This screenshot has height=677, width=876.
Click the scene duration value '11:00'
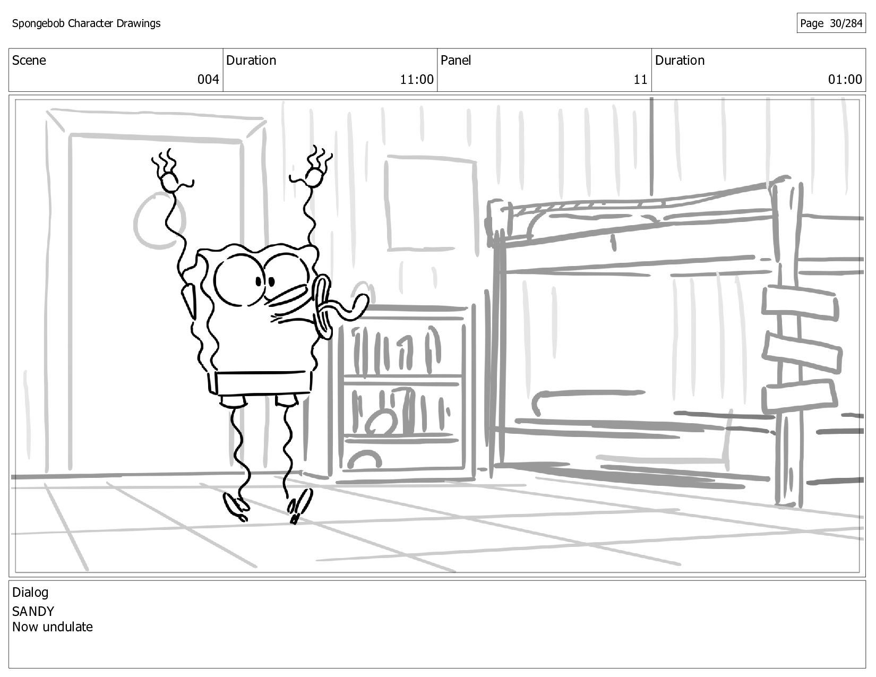[417, 80]
